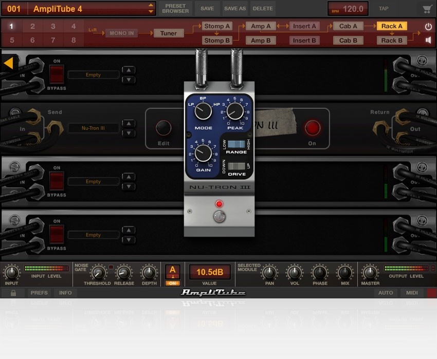Click the DELETE preset button
The image size is (437, 359).
[x=263, y=9]
